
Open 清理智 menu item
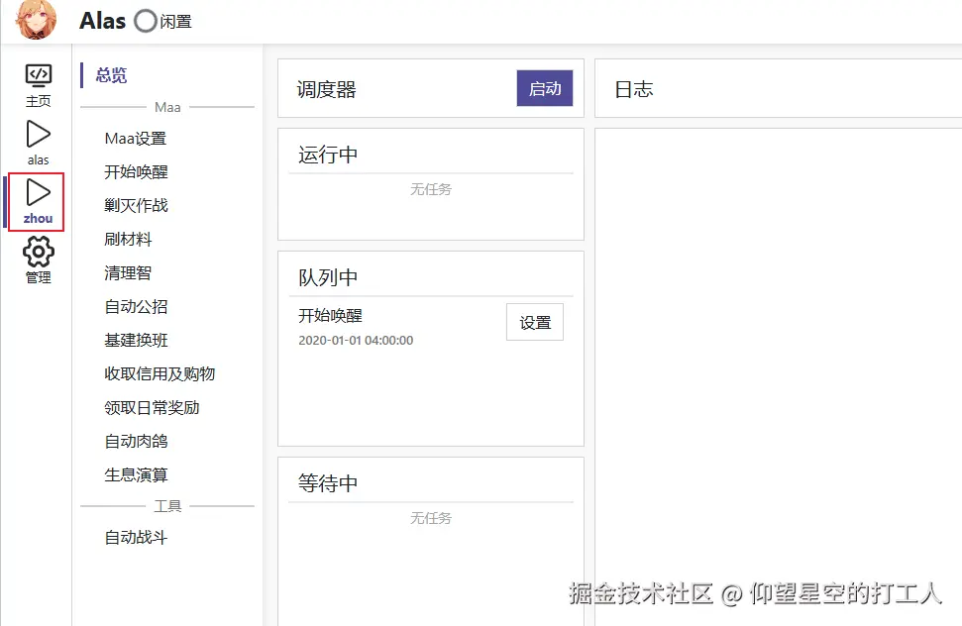point(128,272)
